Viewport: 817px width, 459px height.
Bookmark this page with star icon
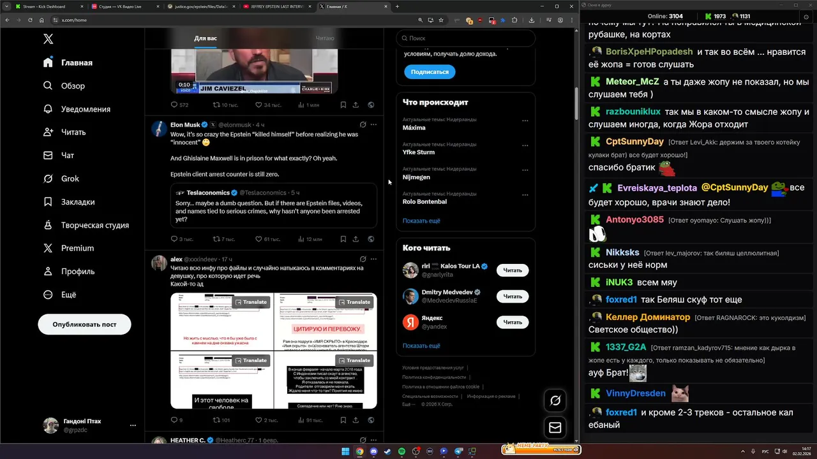point(441,20)
